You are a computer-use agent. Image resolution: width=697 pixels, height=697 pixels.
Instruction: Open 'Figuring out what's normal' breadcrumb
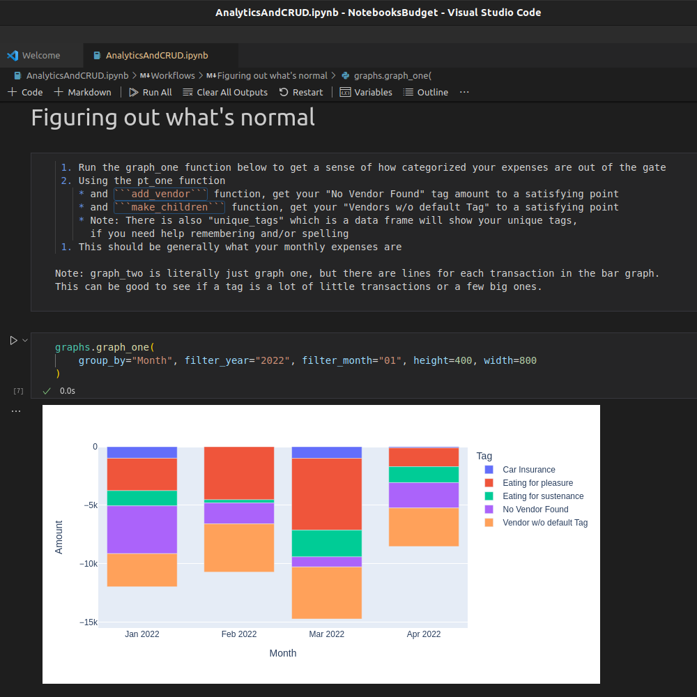click(x=272, y=75)
